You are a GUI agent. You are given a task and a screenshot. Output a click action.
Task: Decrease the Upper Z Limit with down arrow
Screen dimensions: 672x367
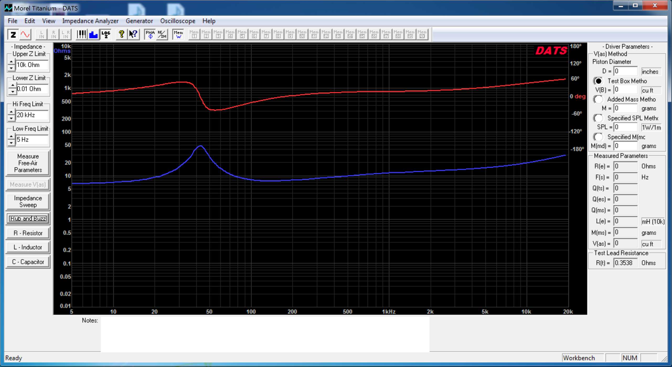(x=11, y=68)
